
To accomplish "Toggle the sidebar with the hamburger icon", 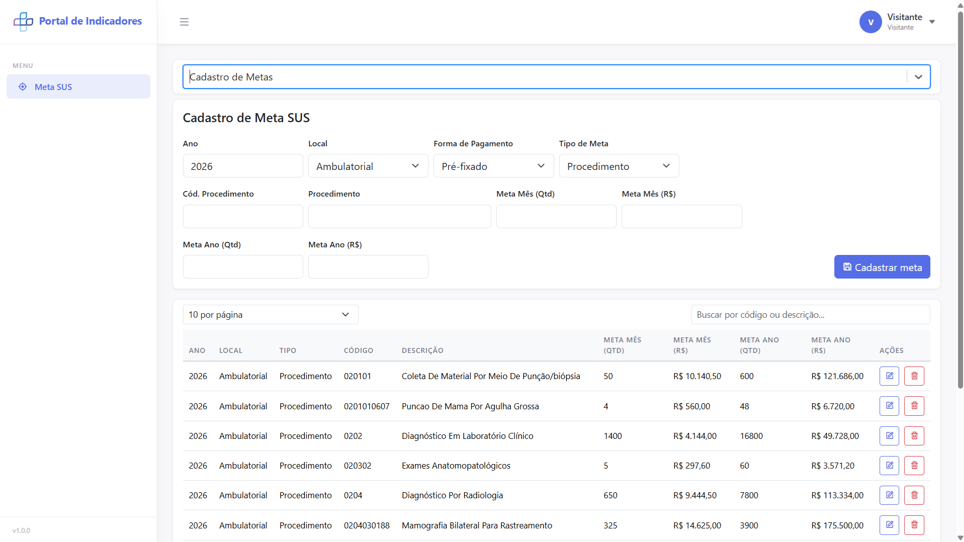I will coord(184,22).
